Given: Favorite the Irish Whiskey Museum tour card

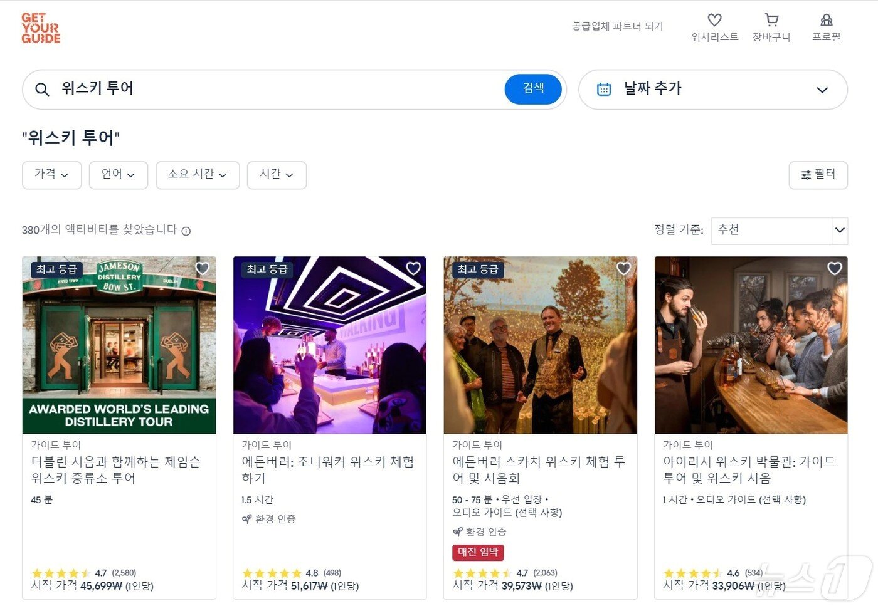Looking at the screenshot, I should pos(834,268).
